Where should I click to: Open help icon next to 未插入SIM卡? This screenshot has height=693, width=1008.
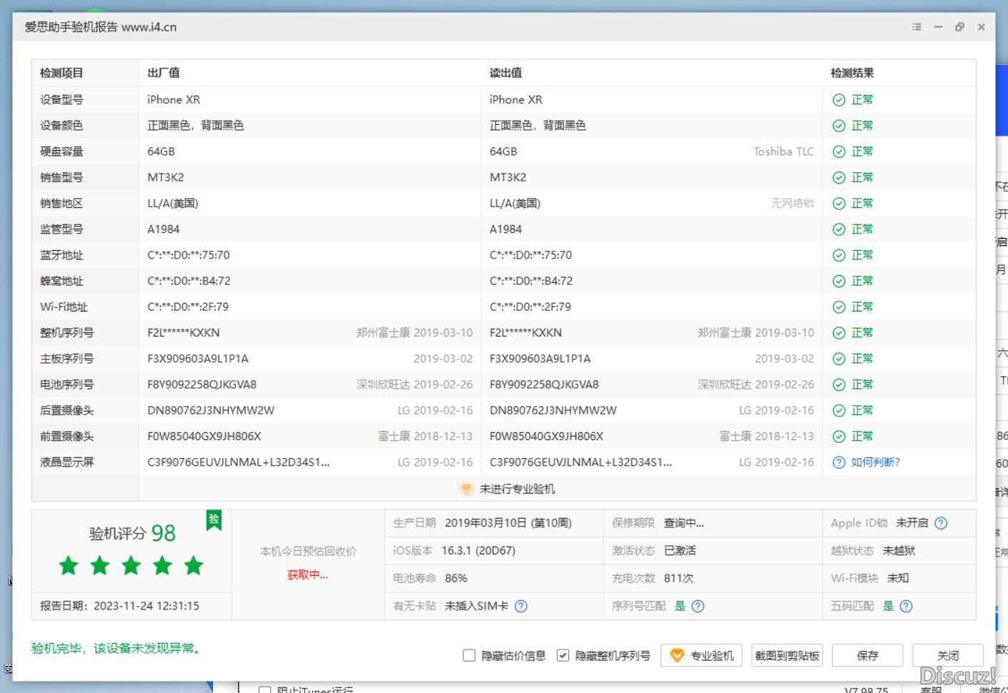[521, 606]
